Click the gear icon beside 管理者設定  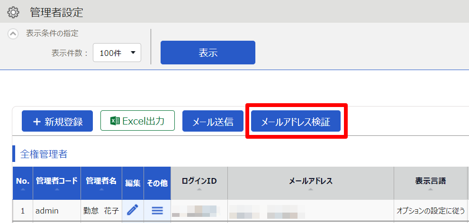(13, 13)
